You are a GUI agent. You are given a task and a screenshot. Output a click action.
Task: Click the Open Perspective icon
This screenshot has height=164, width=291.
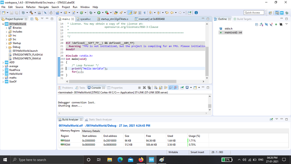[270, 13]
